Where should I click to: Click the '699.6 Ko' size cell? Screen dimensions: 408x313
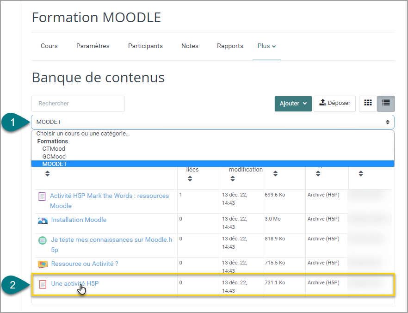click(x=275, y=195)
